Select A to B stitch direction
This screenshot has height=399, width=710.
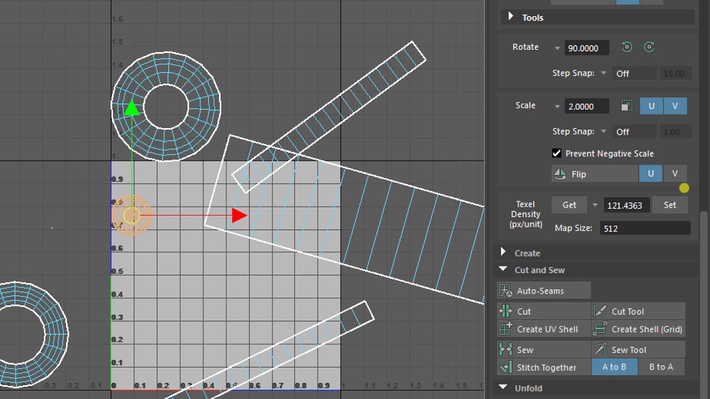[x=614, y=367]
